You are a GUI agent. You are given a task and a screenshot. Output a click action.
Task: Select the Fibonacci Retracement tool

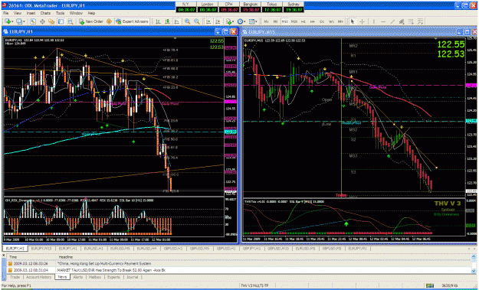point(412,21)
